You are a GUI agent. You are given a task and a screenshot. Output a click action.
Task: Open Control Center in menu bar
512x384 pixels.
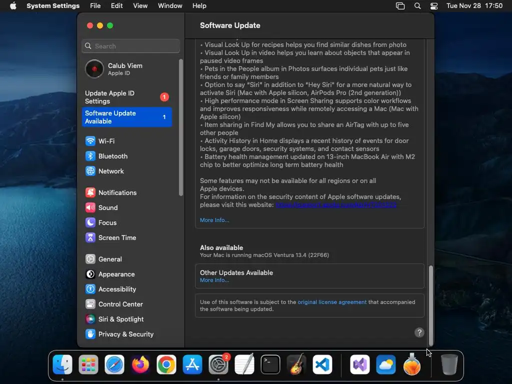pyautogui.click(x=434, y=6)
